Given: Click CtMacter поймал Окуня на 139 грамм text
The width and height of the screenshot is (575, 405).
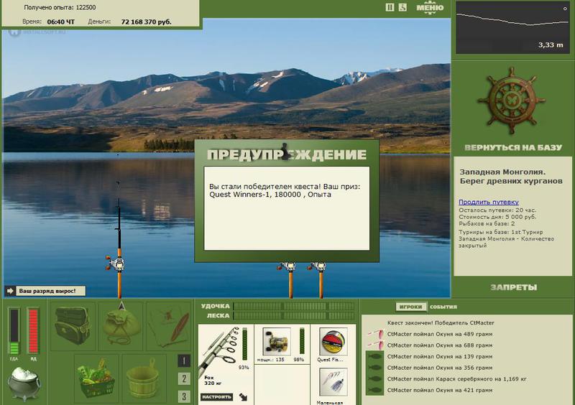Looking at the screenshot, I should click(x=440, y=356).
